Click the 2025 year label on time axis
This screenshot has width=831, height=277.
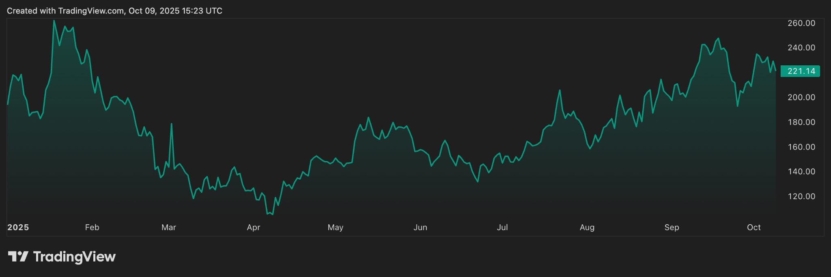click(x=18, y=228)
